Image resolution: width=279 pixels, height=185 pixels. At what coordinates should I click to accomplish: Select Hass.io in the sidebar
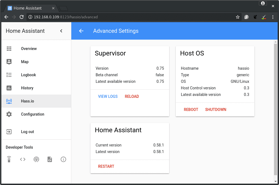[x=27, y=101]
